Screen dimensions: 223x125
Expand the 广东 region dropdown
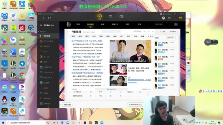[151, 37]
